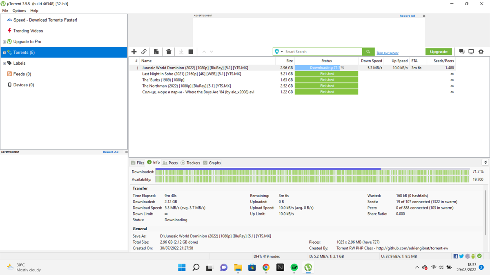Open the Options menu
The height and width of the screenshot is (275, 490).
click(x=19, y=11)
